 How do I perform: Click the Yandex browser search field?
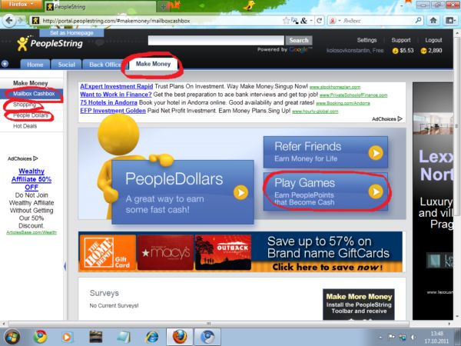(378, 21)
